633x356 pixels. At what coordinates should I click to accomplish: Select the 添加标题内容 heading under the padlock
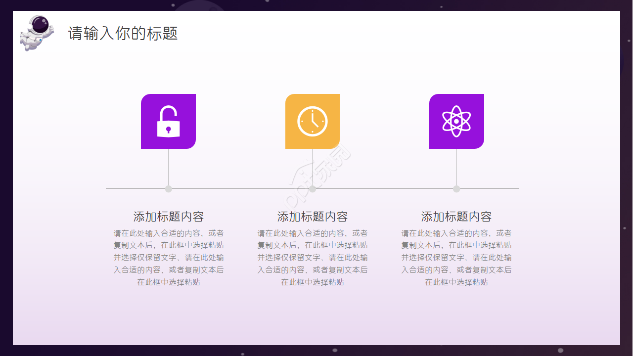[x=169, y=217]
